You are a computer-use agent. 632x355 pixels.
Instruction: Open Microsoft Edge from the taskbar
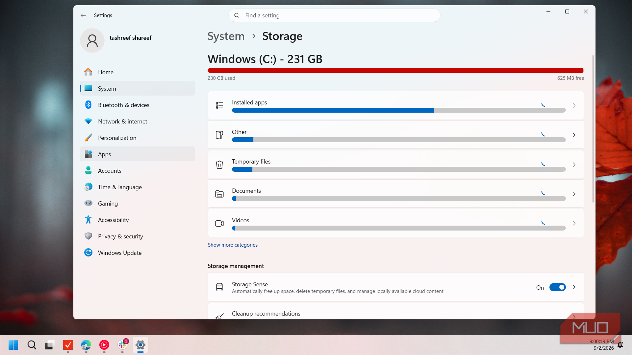click(x=86, y=345)
